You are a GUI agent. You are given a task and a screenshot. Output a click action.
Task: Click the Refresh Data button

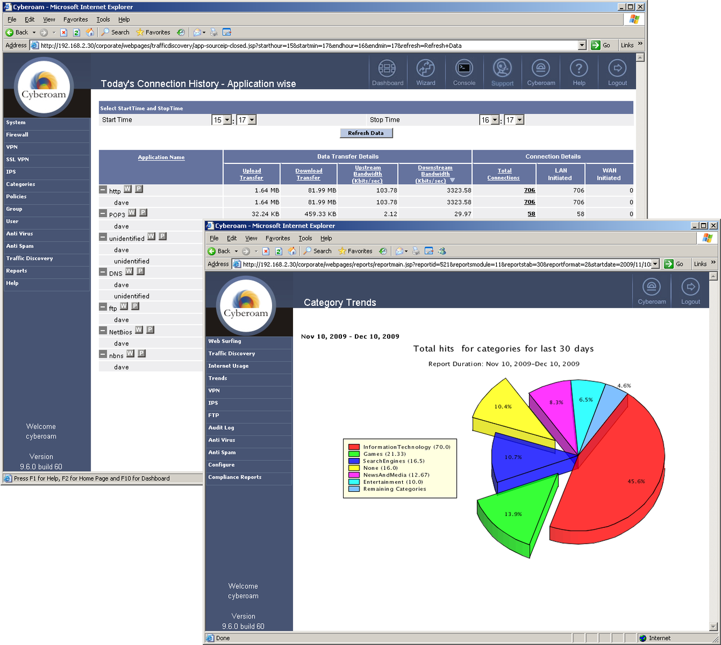click(x=366, y=133)
